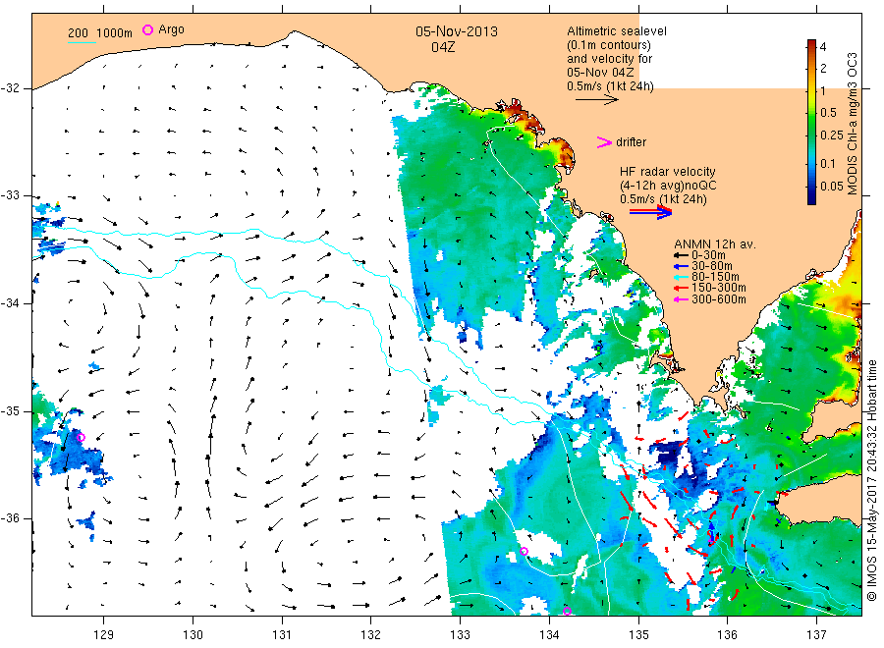Click the 'HF radar velocity' legend heading
884x648 pixels.
click(x=668, y=171)
